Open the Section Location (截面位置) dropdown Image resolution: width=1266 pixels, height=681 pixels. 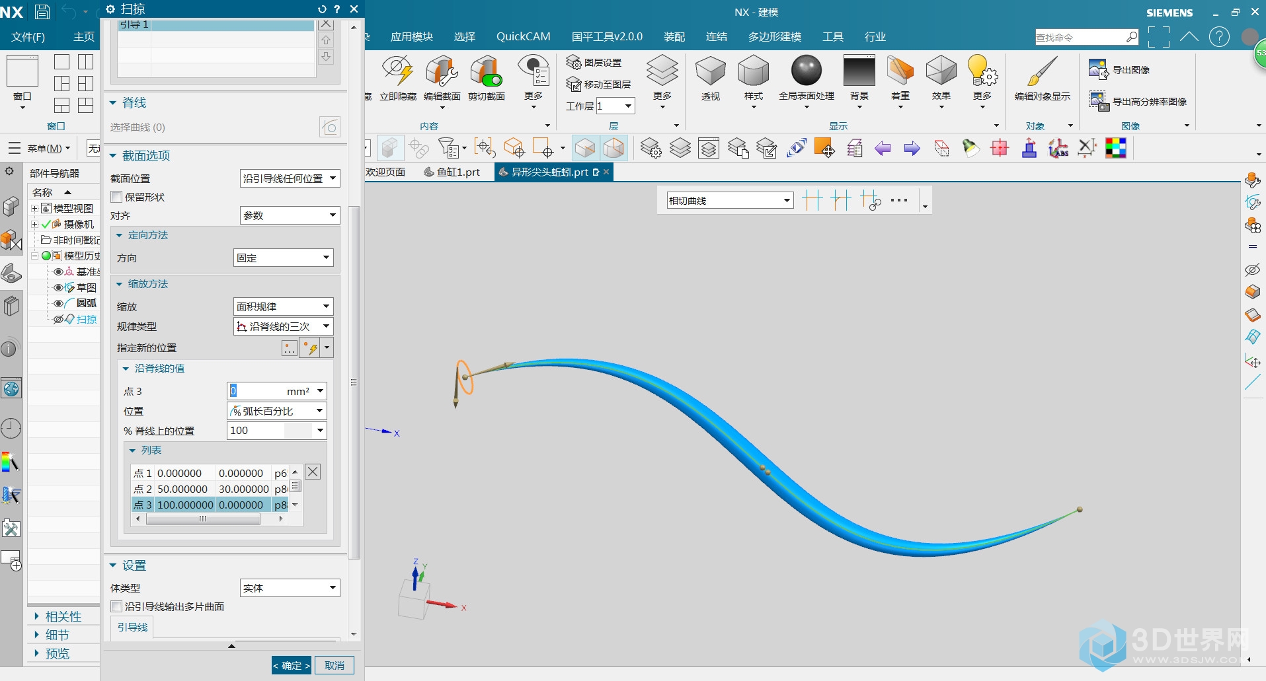pyautogui.click(x=290, y=178)
